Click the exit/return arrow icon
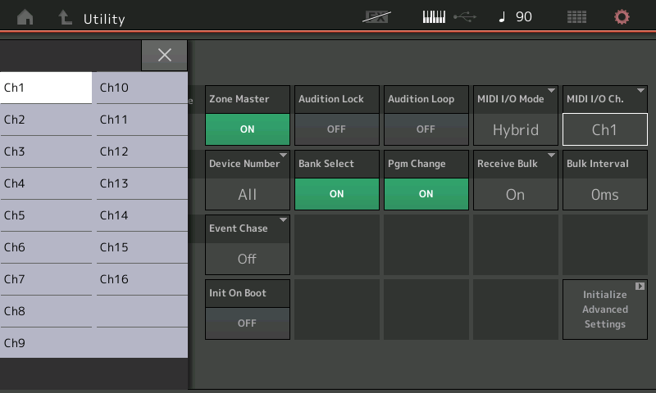 [66, 17]
